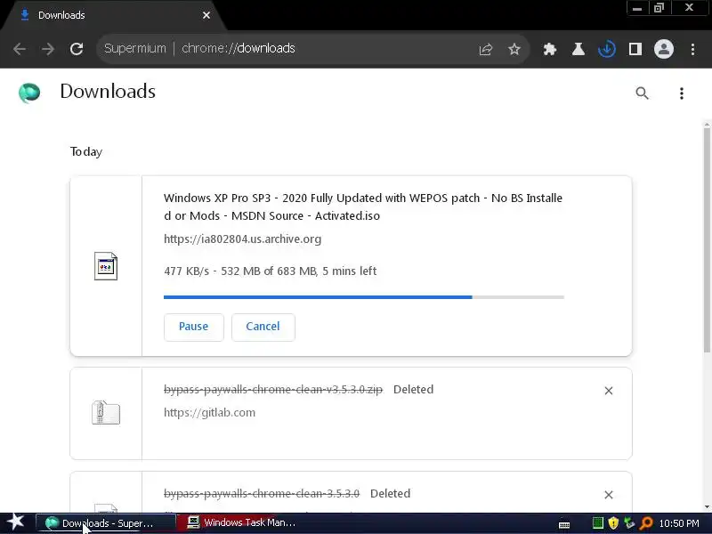
Task: Click the network connection tray icon
Action: (x=629, y=523)
